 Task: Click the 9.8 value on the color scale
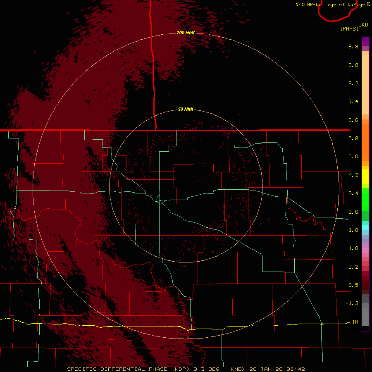click(x=353, y=46)
